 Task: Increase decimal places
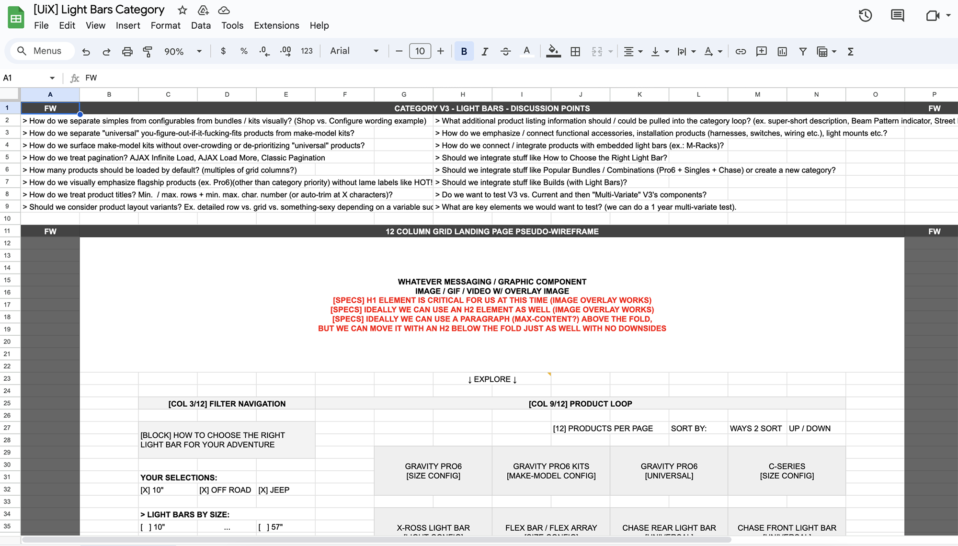click(x=285, y=51)
